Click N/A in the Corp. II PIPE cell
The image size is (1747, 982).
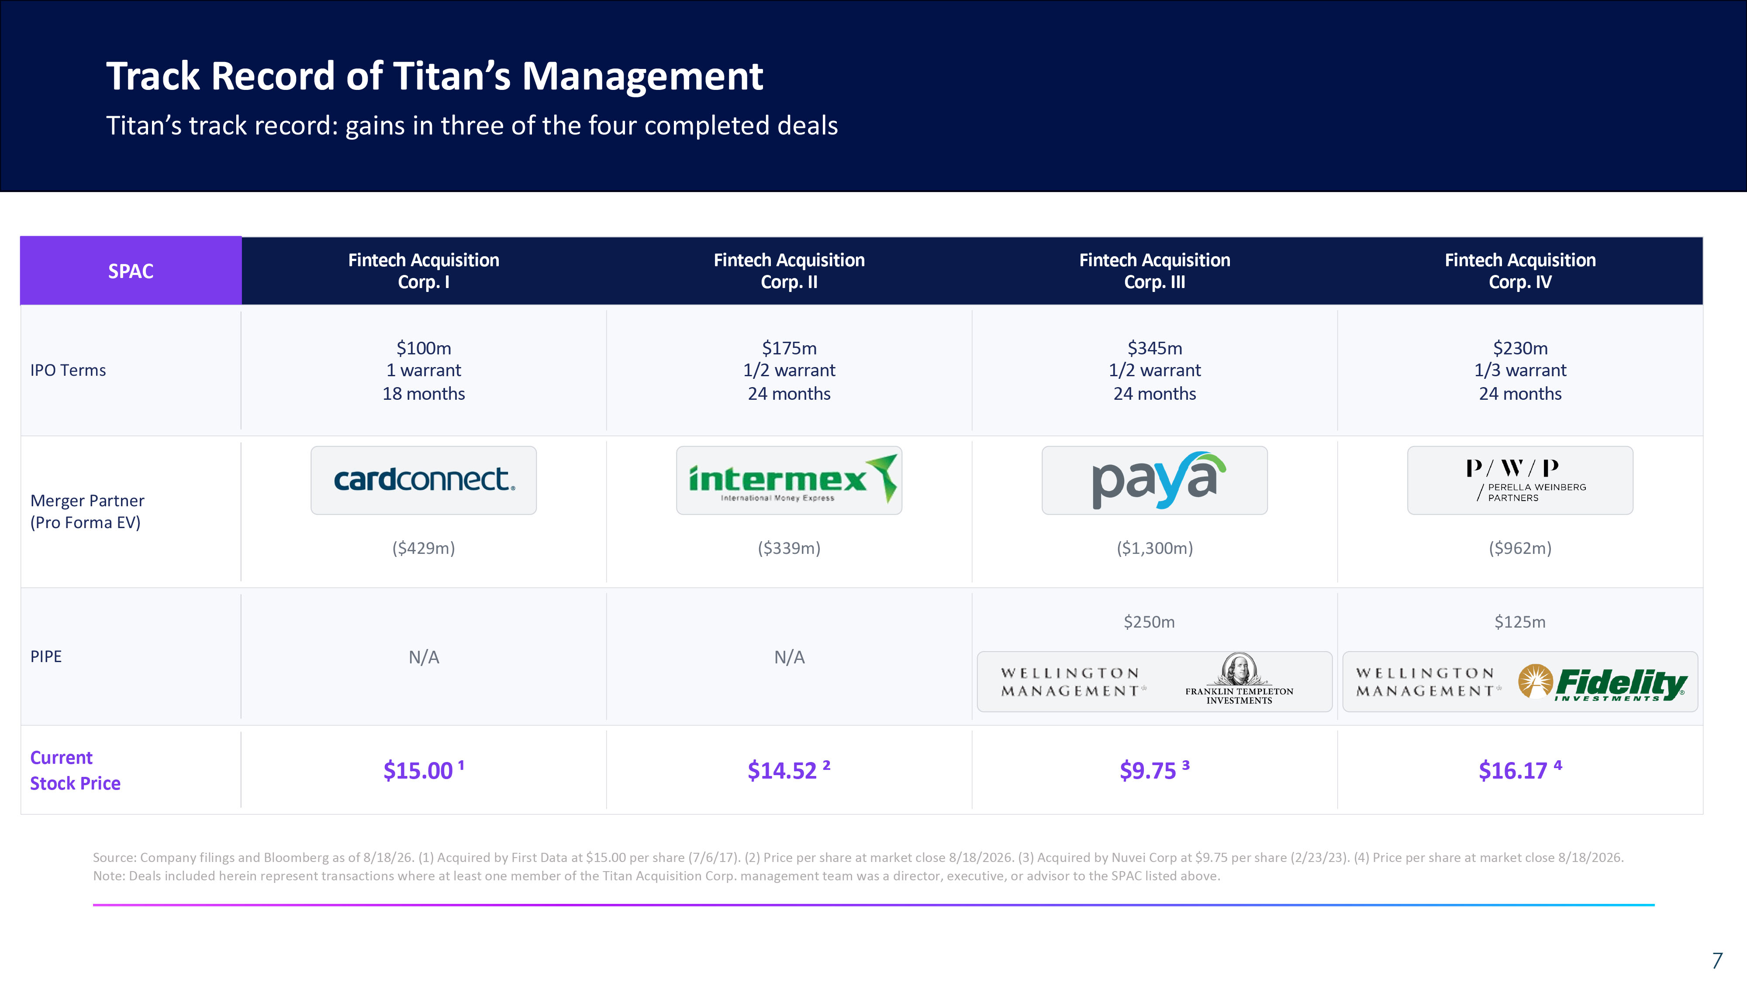pyautogui.click(x=789, y=657)
